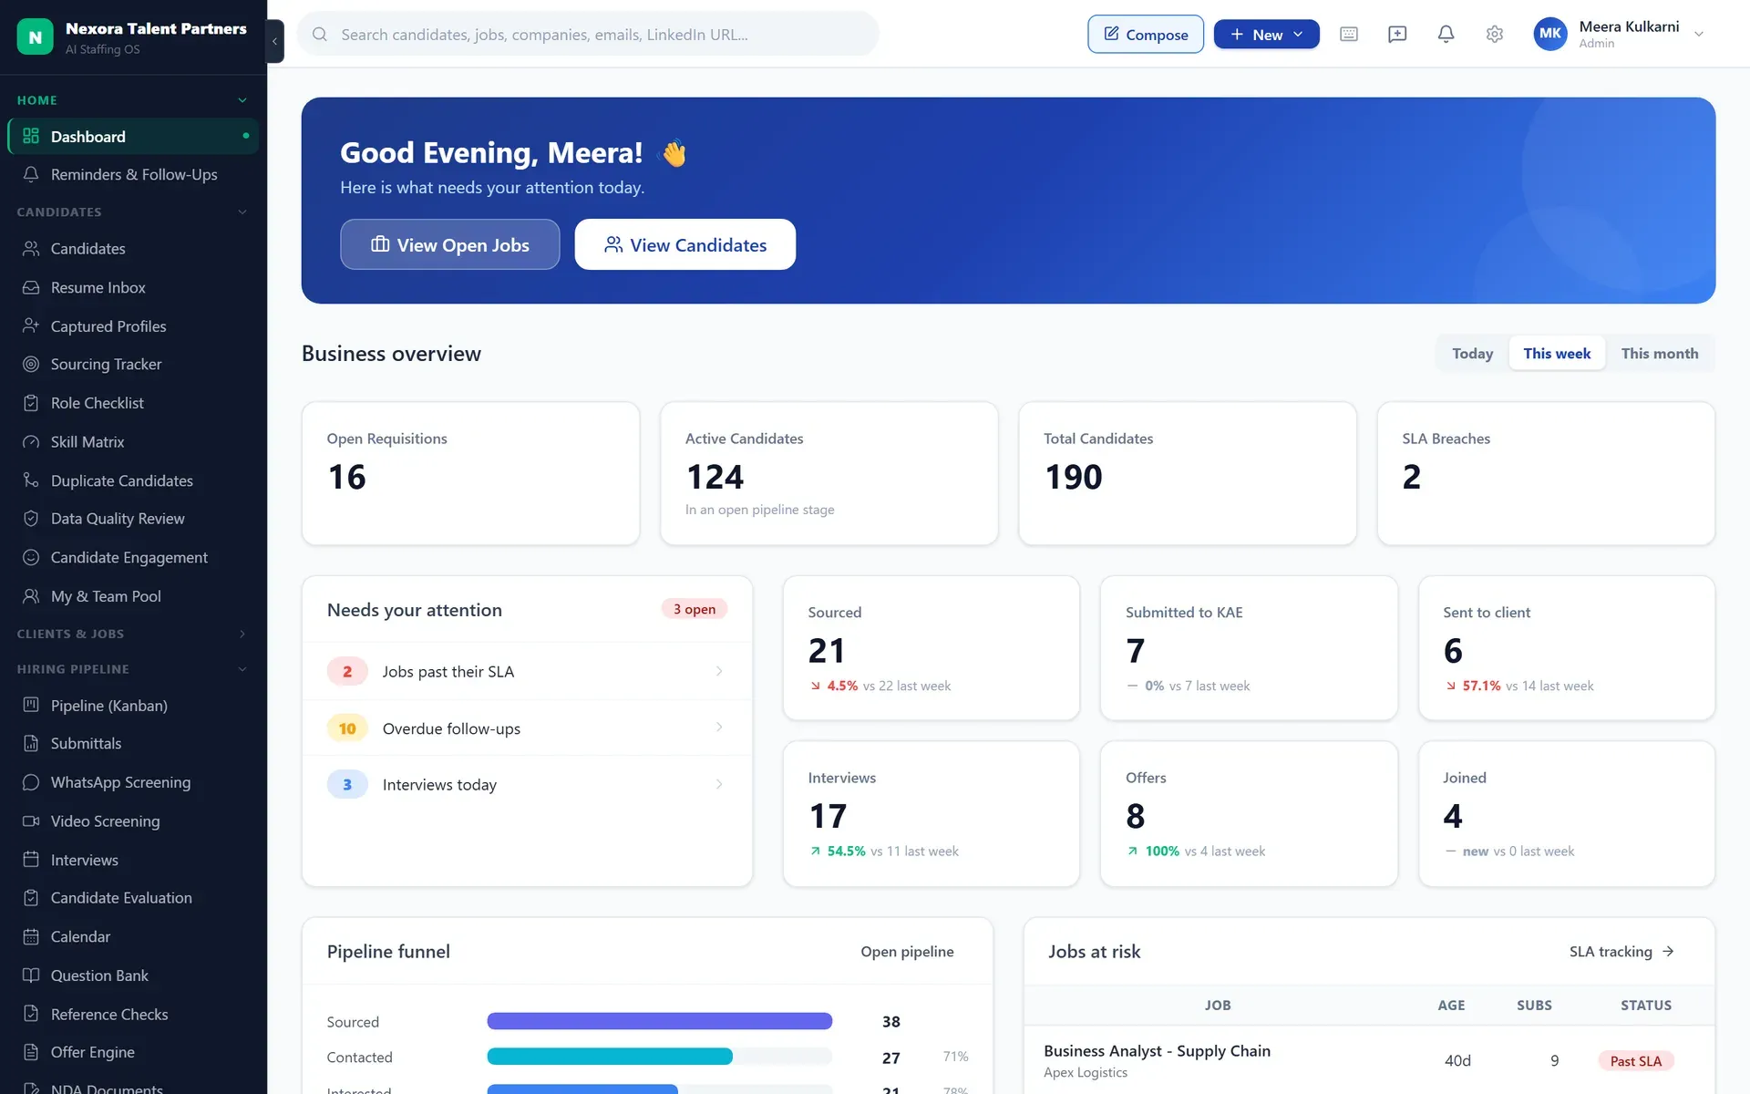The width and height of the screenshot is (1750, 1094).
Task: Open the Skill Matrix page
Action: click(133, 442)
